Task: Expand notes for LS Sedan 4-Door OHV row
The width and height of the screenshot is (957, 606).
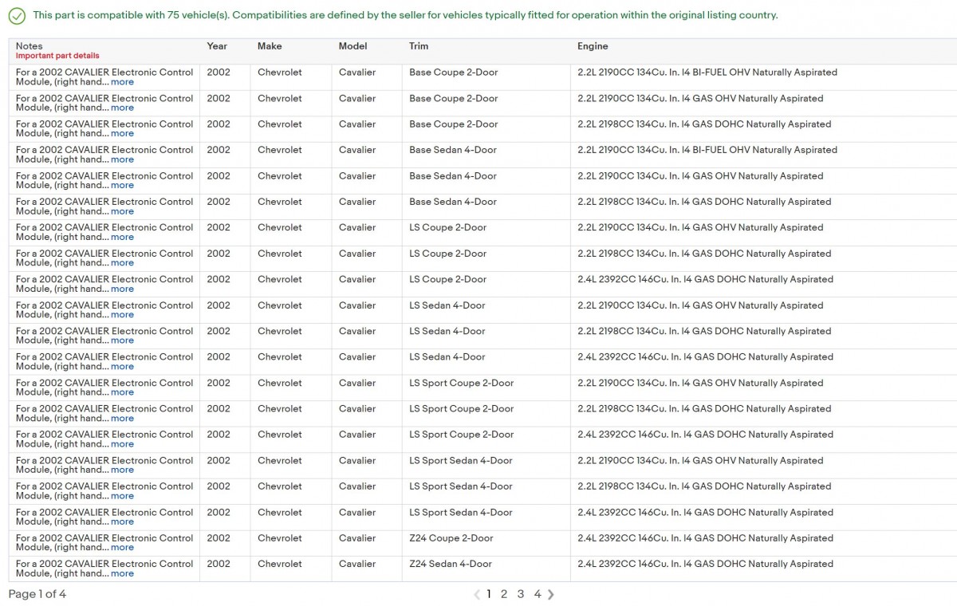Action: (x=122, y=315)
